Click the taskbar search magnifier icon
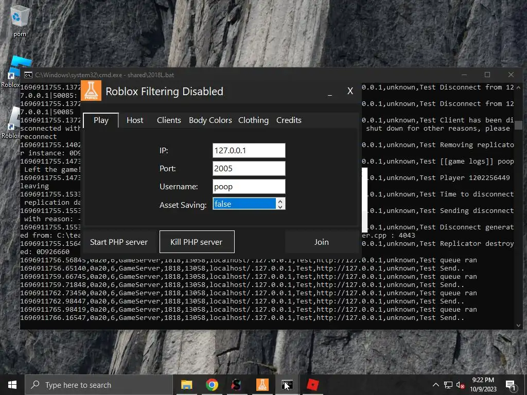527x395 pixels. pyautogui.click(x=35, y=385)
